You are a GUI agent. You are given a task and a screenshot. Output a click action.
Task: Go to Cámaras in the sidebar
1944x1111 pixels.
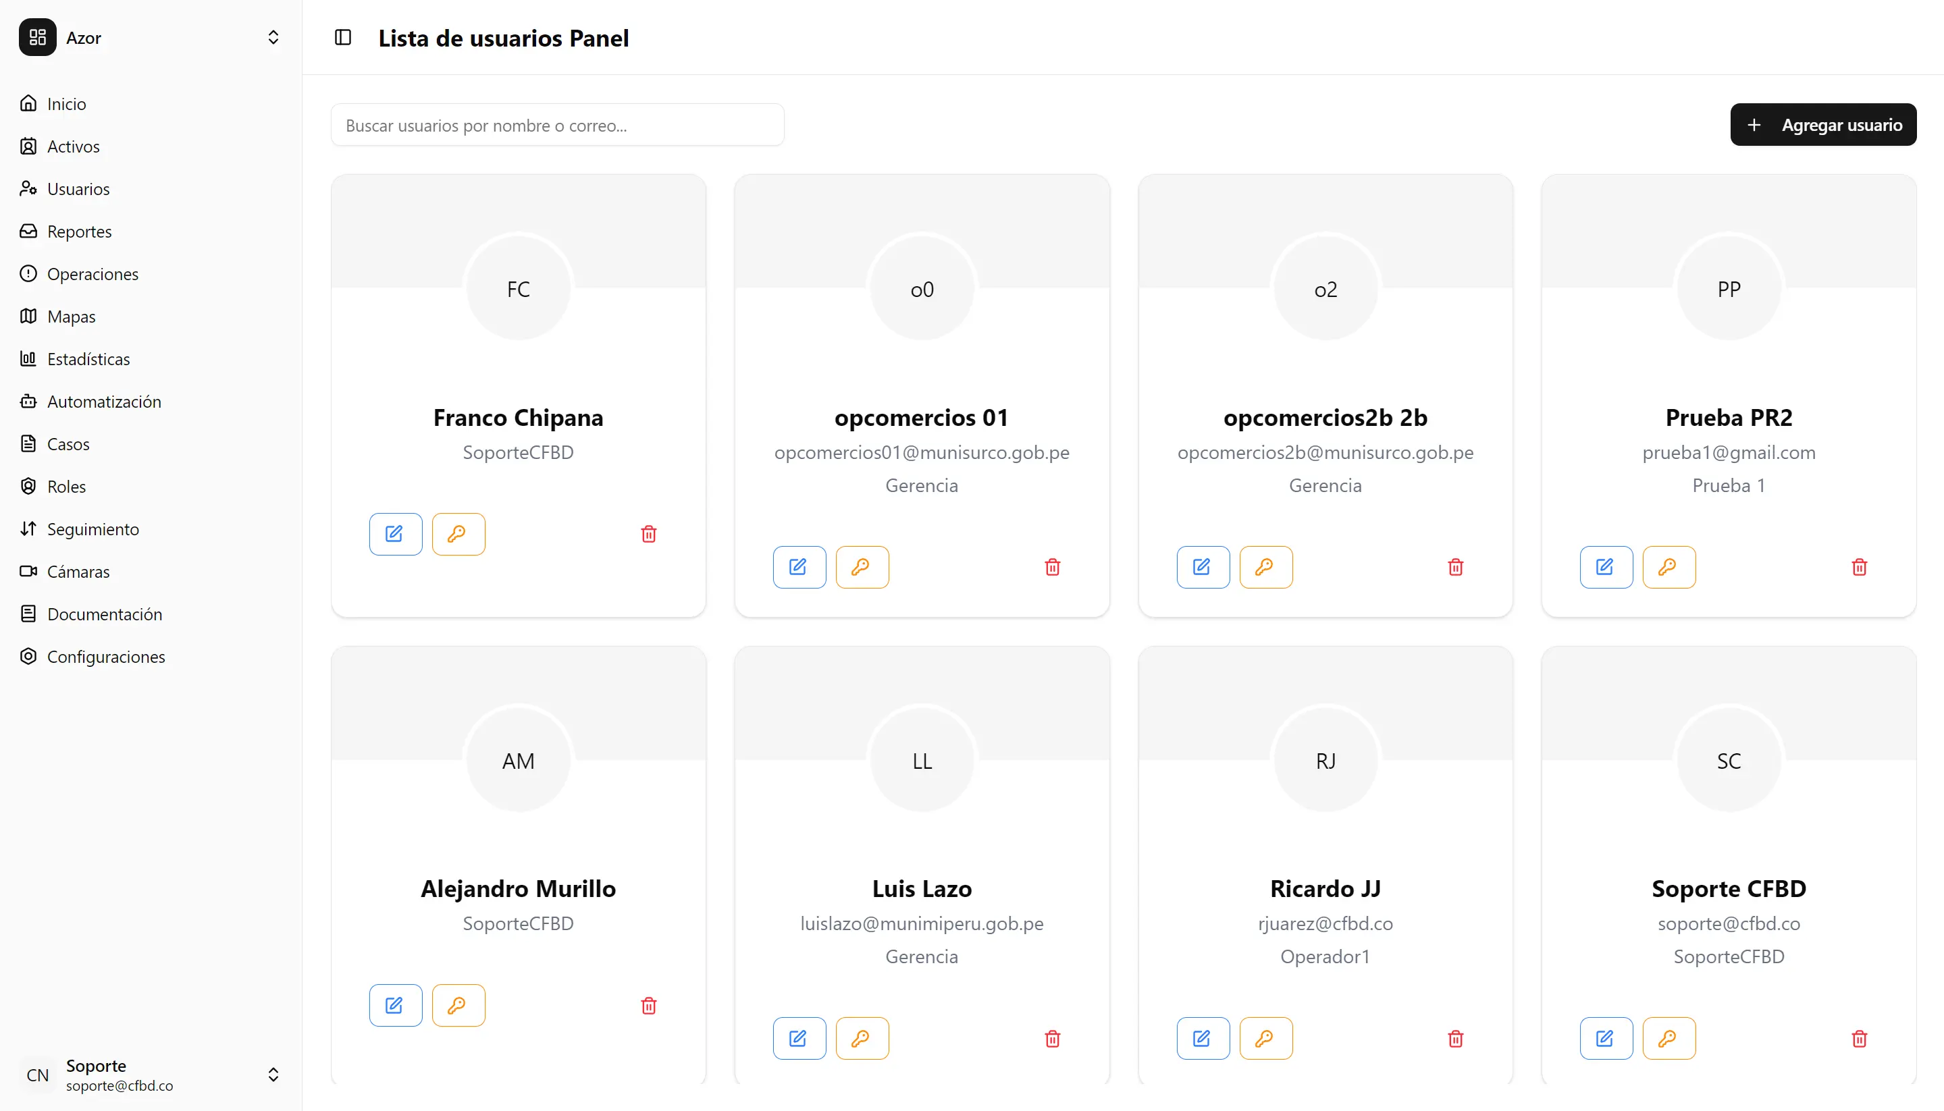point(78,572)
